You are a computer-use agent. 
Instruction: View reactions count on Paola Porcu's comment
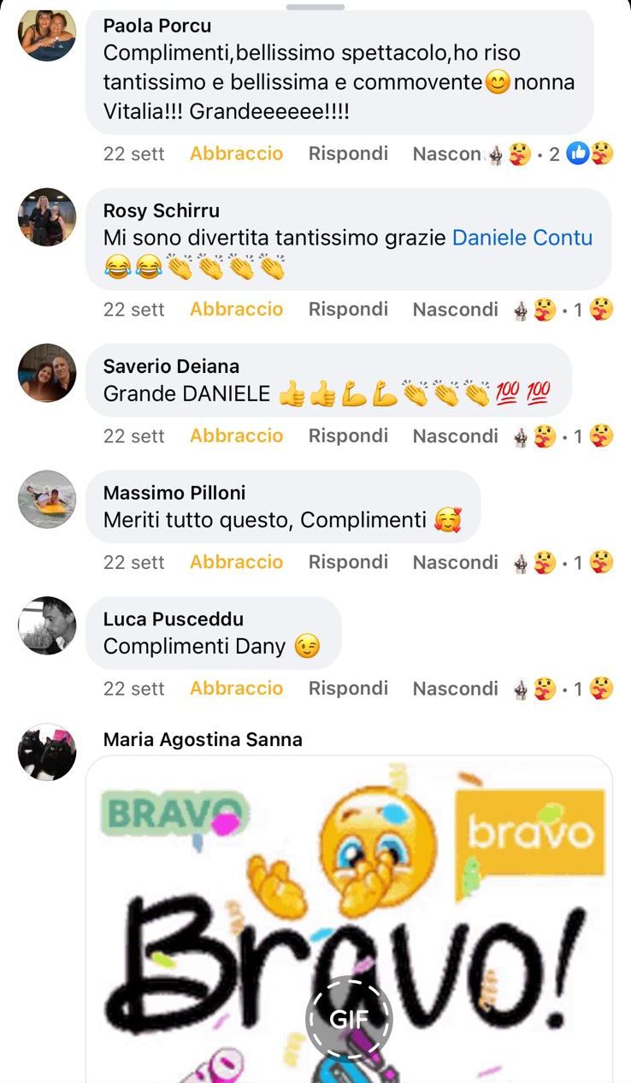(x=581, y=154)
